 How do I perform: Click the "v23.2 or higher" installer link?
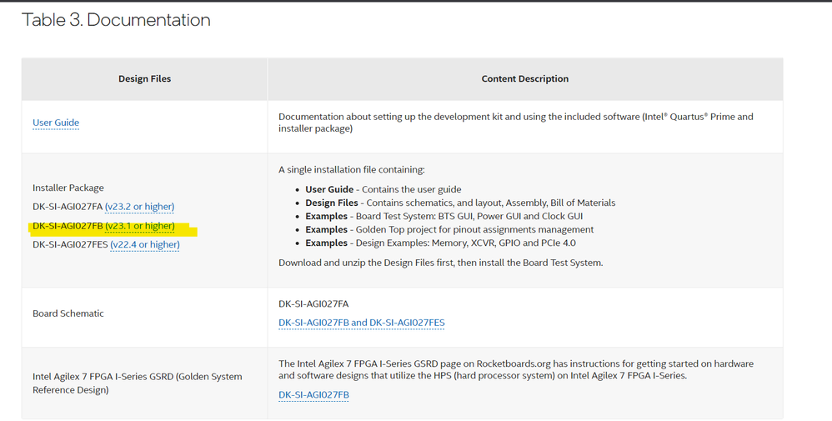click(139, 207)
